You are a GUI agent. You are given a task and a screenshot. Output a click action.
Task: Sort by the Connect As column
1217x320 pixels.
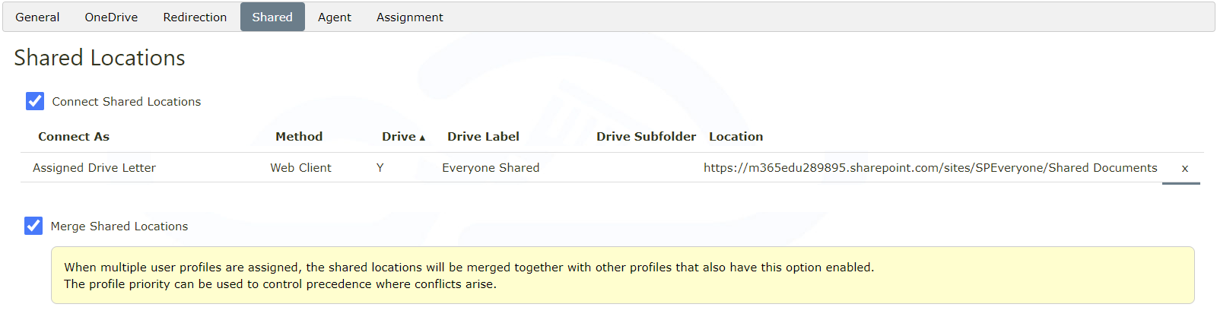pyautogui.click(x=74, y=137)
